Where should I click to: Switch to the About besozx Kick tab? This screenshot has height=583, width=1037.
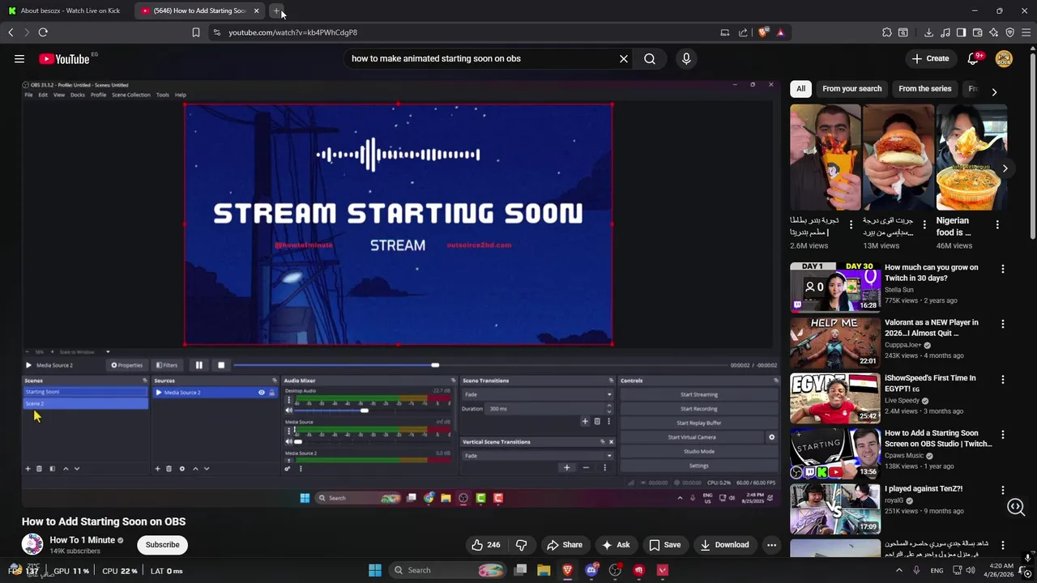66,11
